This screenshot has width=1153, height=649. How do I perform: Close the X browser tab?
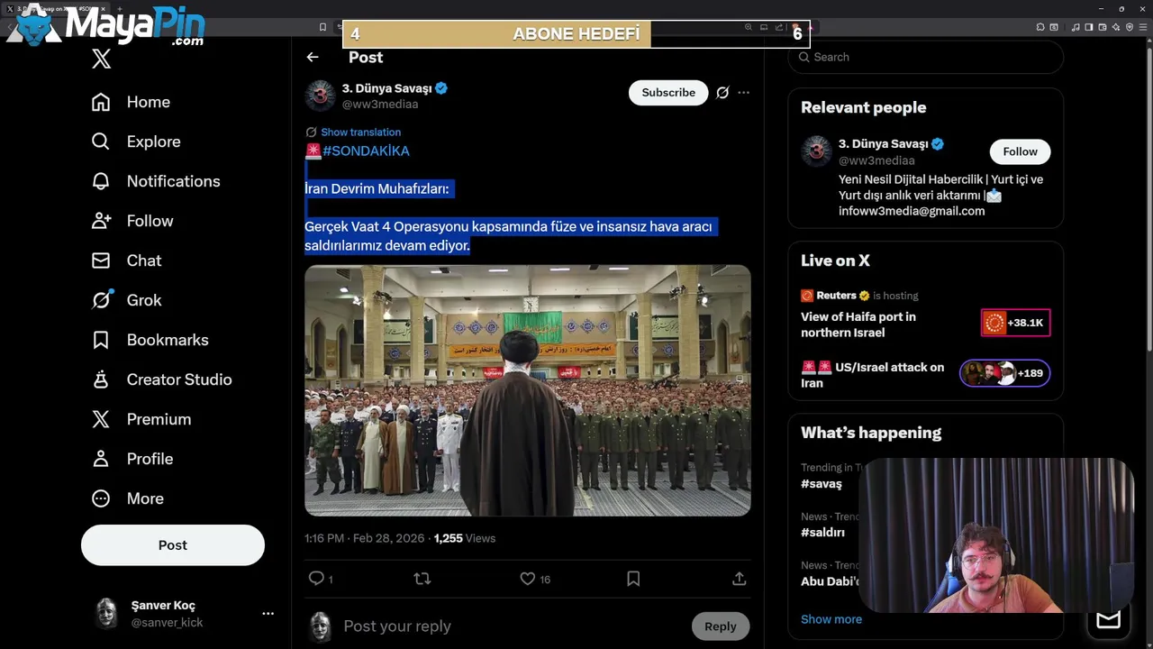pos(104,9)
